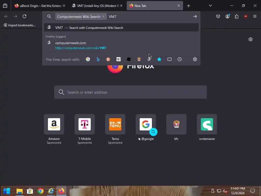
Task: Click the USB safely remove tray icon
Action: tap(213, 191)
